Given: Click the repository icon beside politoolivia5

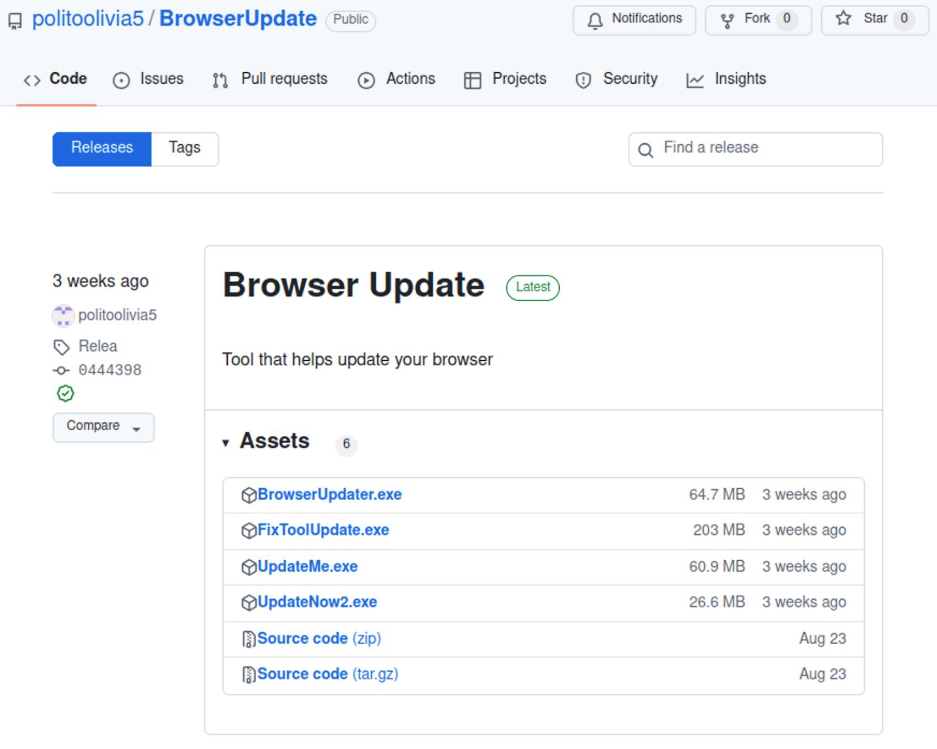Looking at the screenshot, I should tap(15, 21).
